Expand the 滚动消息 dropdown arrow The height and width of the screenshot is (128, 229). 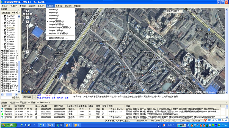[34, 97]
